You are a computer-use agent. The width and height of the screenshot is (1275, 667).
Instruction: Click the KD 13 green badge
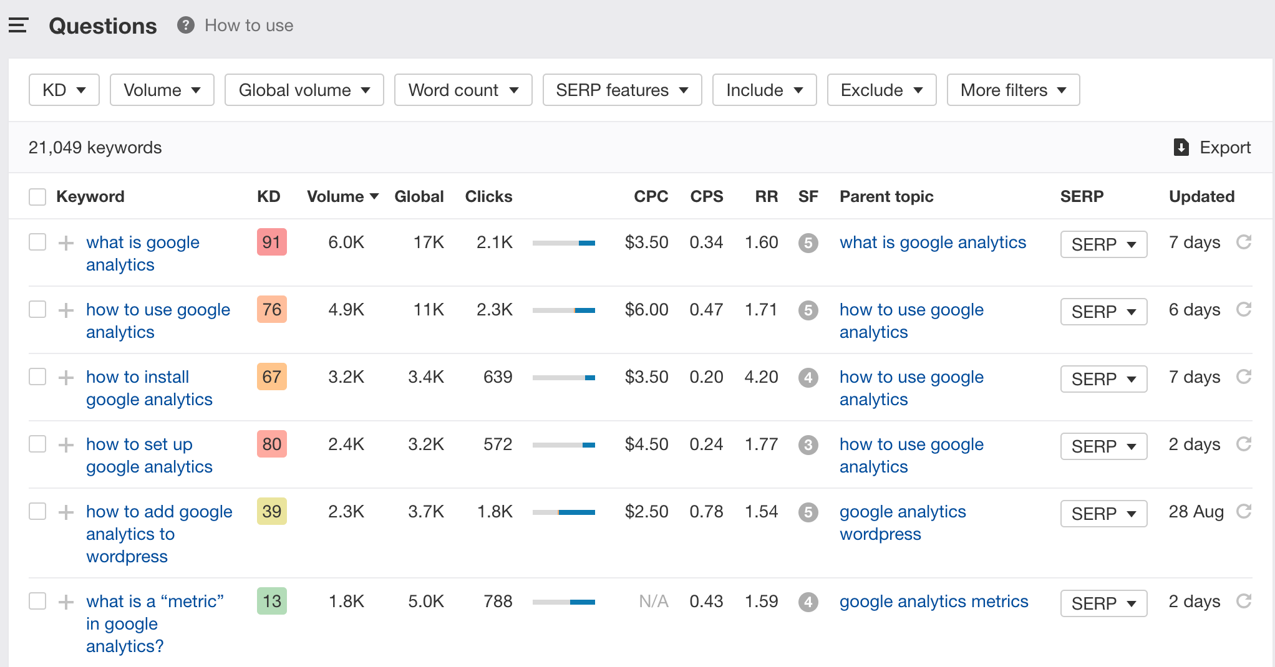(x=271, y=601)
